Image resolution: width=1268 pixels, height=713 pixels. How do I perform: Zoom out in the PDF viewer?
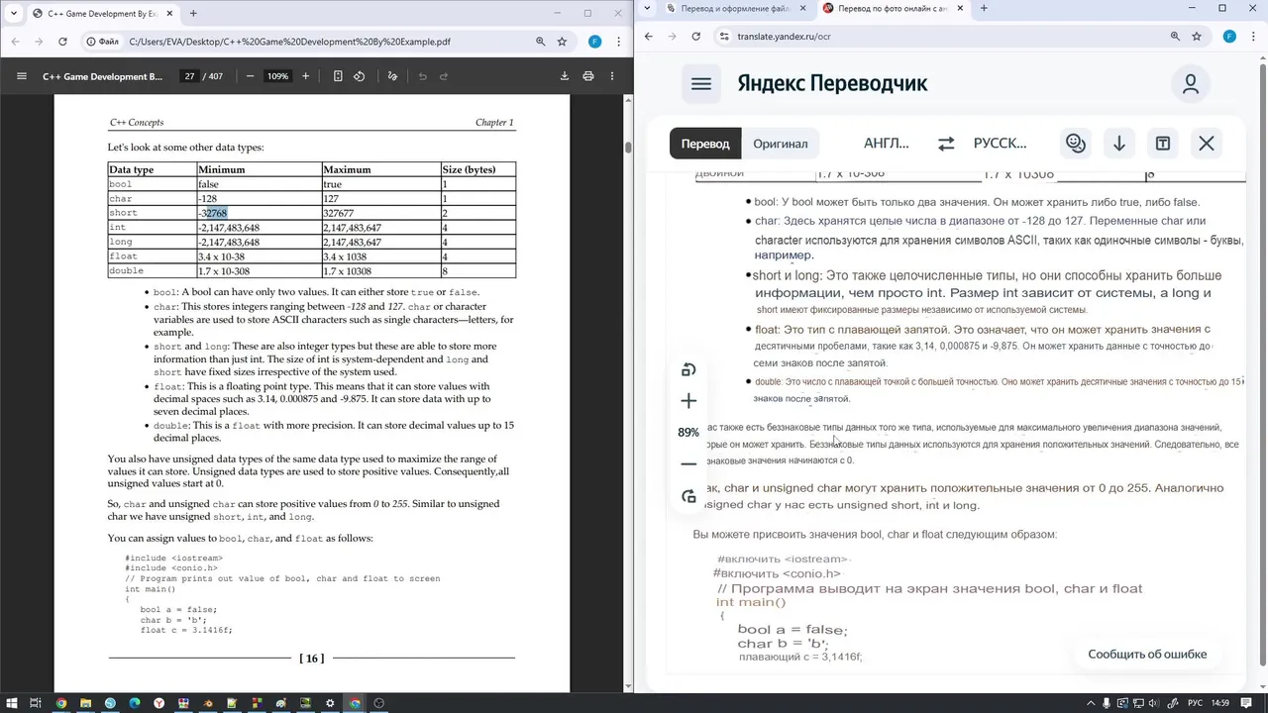(250, 76)
